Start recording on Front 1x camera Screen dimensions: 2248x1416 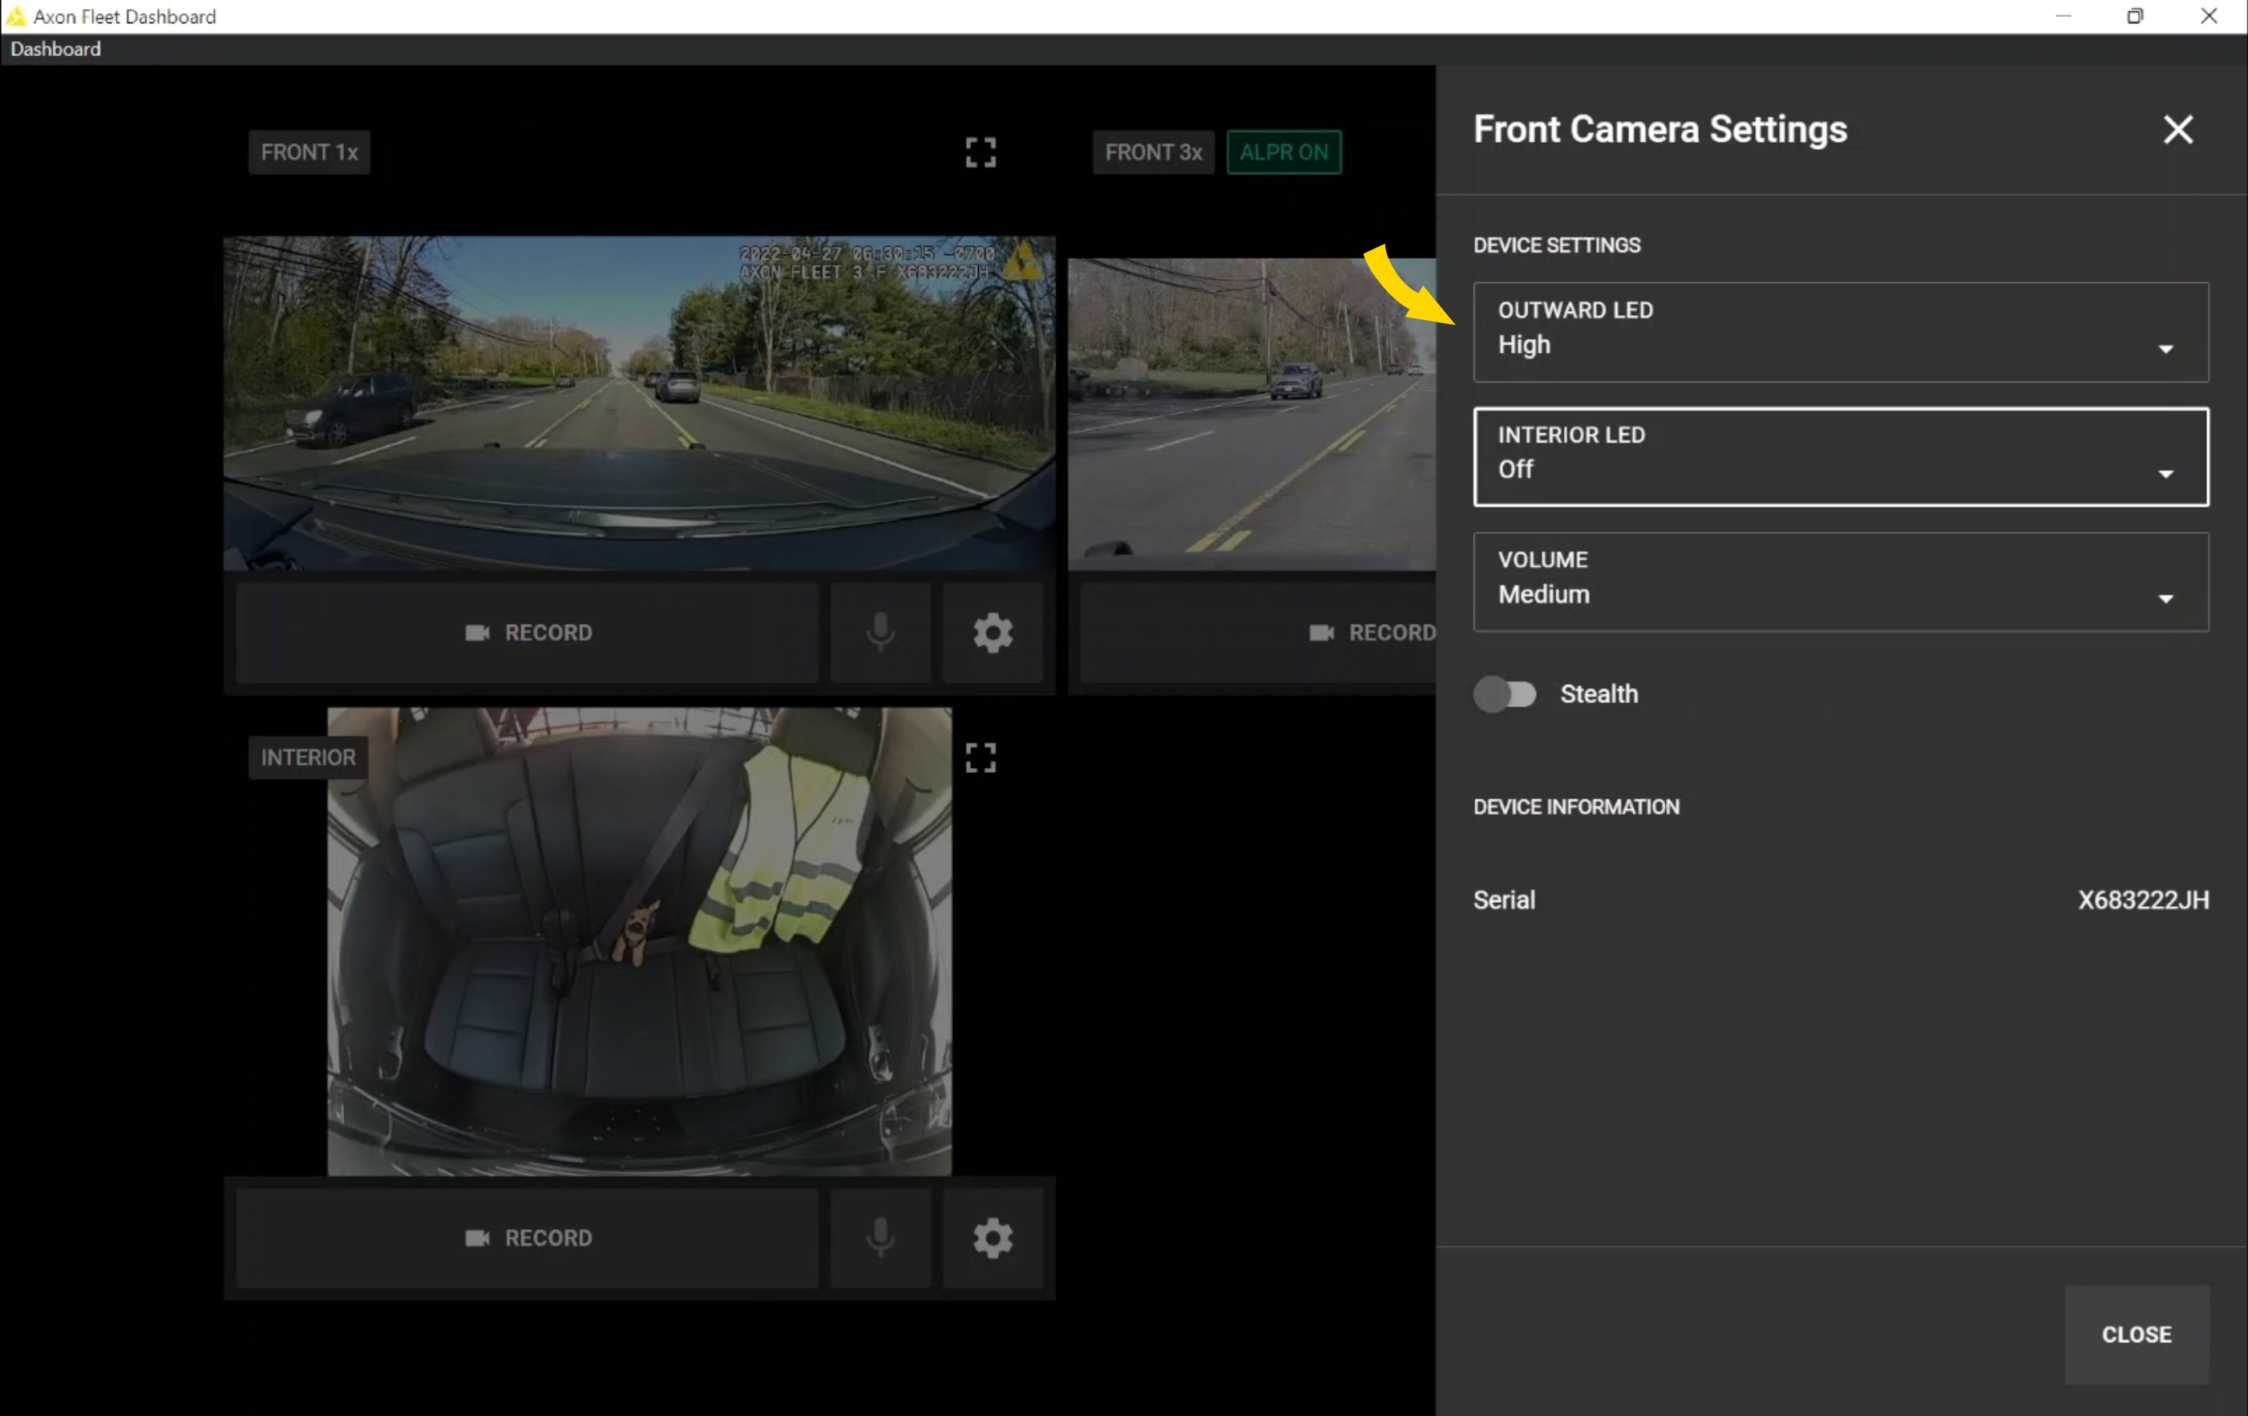point(528,633)
